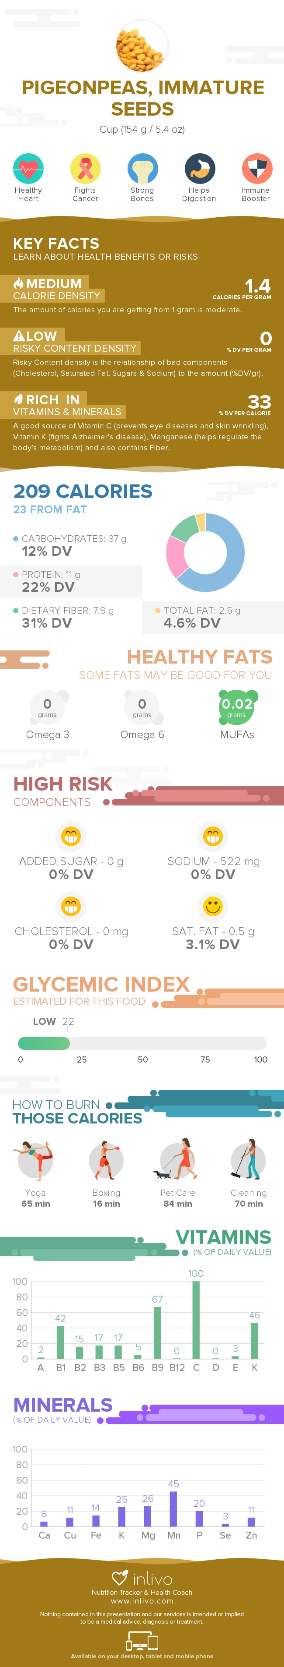Click the Omega 3 grams circle
The width and height of the screenshot is (284, 1667).
pyautogui.click(x=47, y=706)
